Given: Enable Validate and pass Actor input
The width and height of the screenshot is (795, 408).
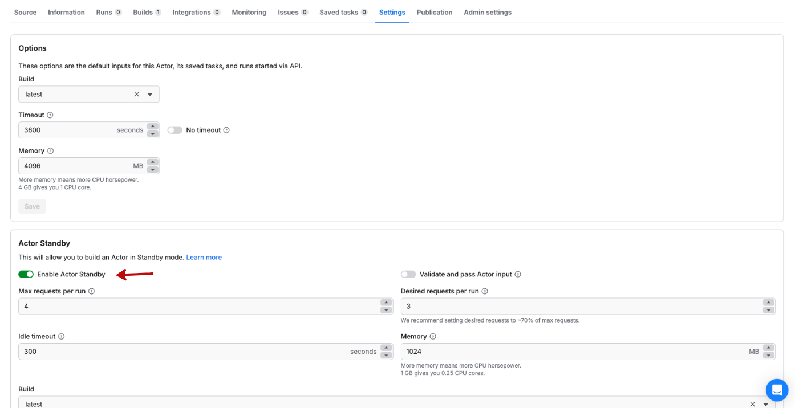Looking at the screenshot, I should coord(408,275).
